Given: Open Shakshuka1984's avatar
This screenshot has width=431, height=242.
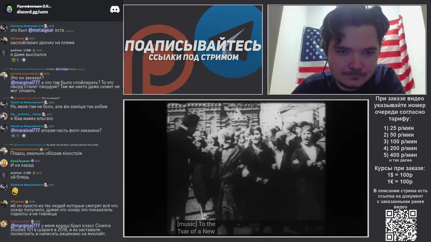Looking at the screenshot, I should click(4, 224).
